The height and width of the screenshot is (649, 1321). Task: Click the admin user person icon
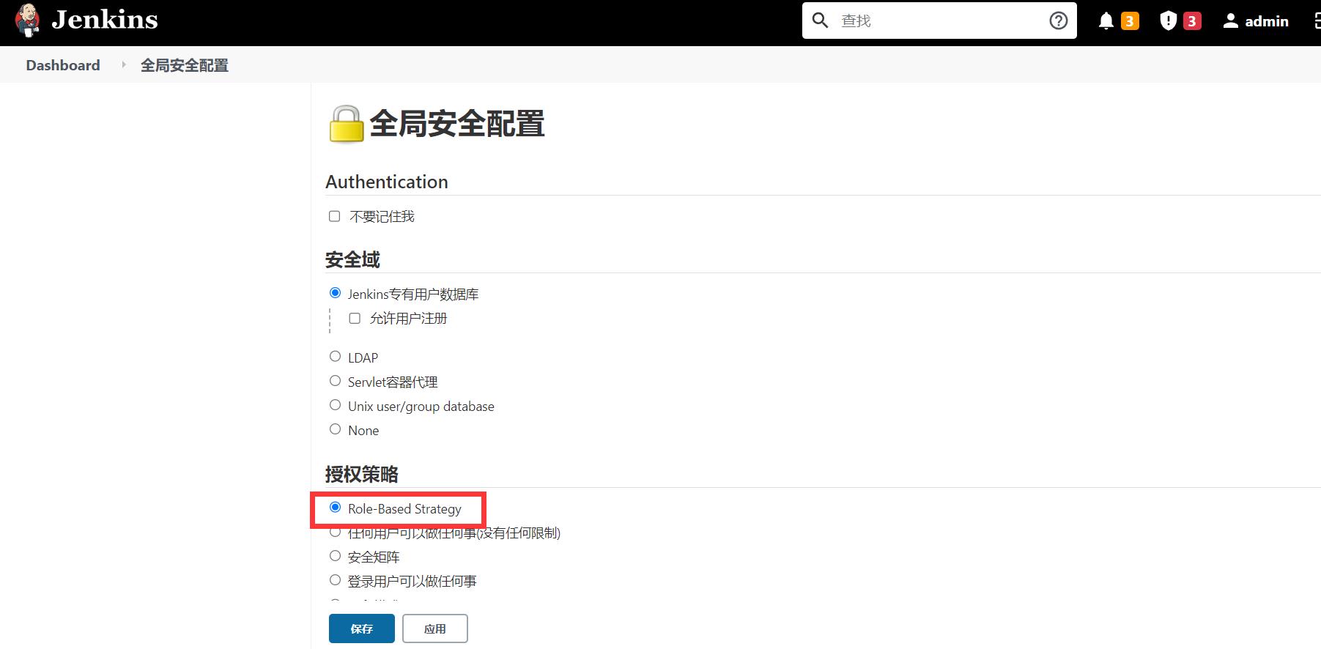click(x=1231, y=21)
